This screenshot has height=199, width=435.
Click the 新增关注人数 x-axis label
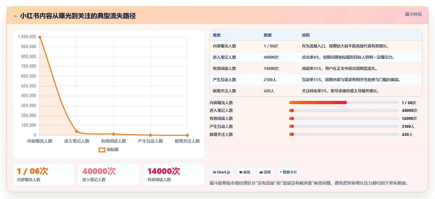(x=187, y=141)
